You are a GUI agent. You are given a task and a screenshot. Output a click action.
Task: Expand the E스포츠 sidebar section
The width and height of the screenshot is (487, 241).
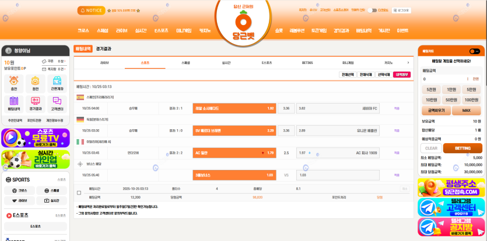click(35, 215)
